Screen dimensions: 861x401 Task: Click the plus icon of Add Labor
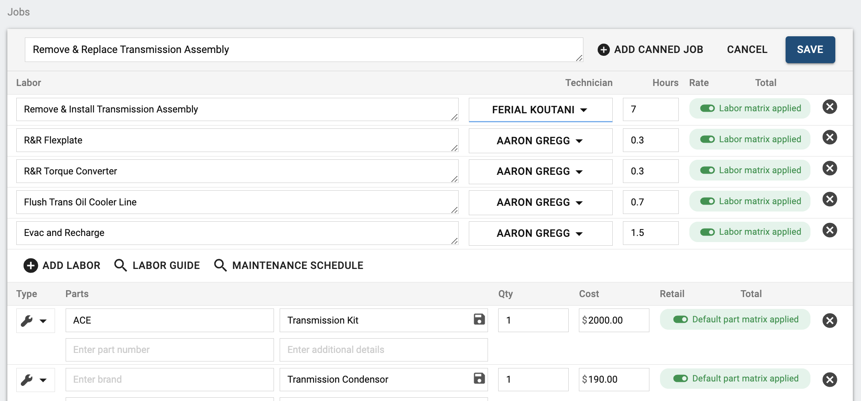click(31, 266)
